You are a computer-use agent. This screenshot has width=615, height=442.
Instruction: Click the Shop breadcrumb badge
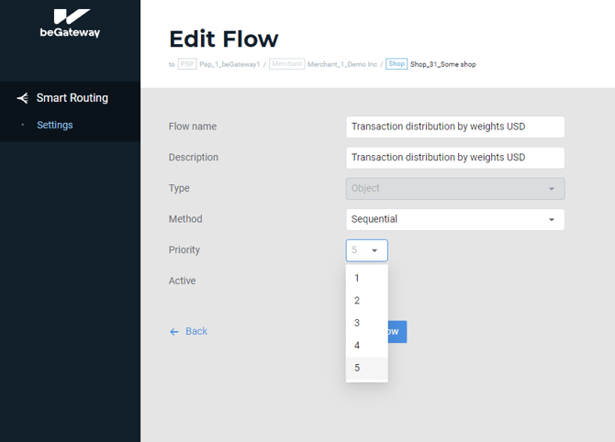(x=397, y=64)
